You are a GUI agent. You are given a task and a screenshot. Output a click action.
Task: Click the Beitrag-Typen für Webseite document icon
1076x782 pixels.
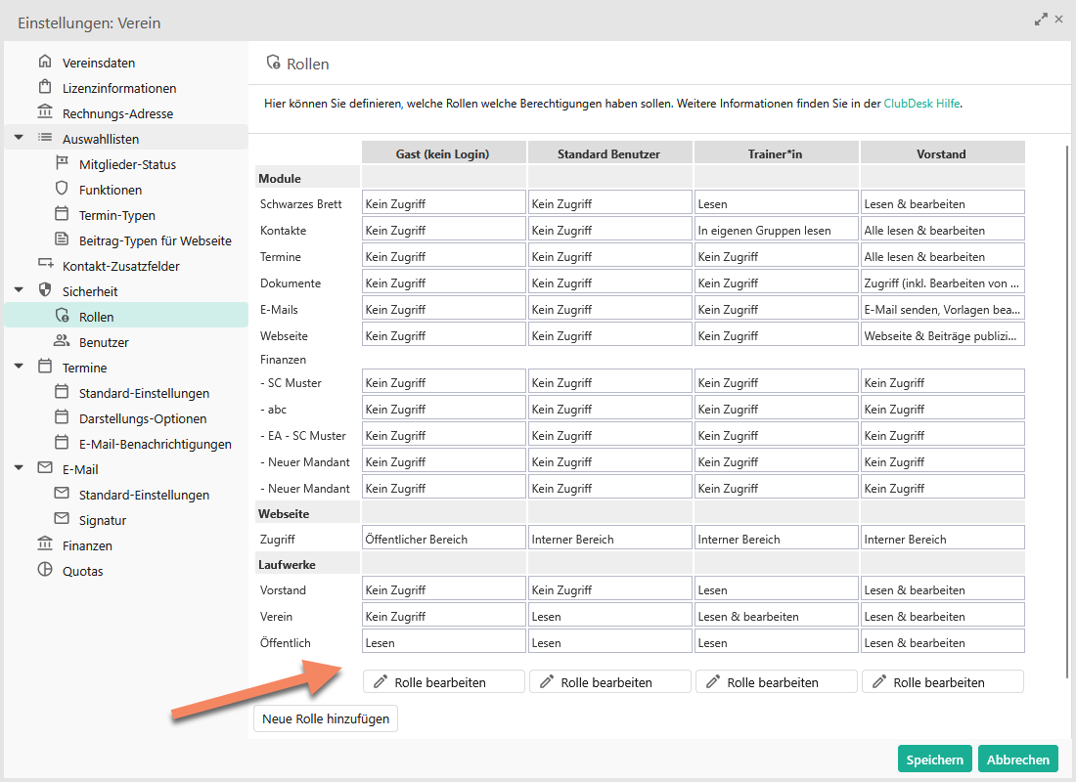[x=62, y=239]
